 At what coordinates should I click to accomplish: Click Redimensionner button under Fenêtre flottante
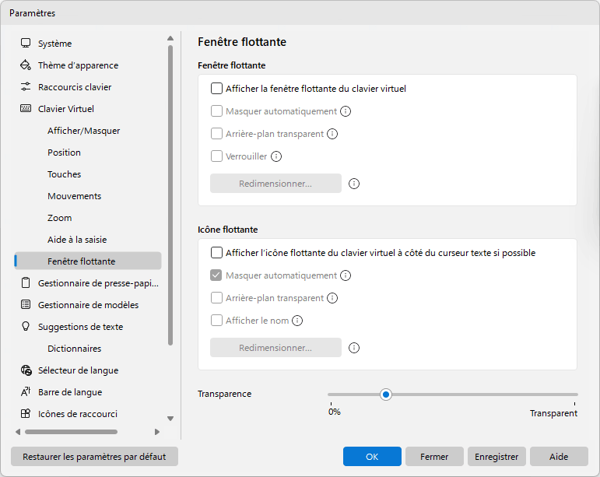[275, 184]
